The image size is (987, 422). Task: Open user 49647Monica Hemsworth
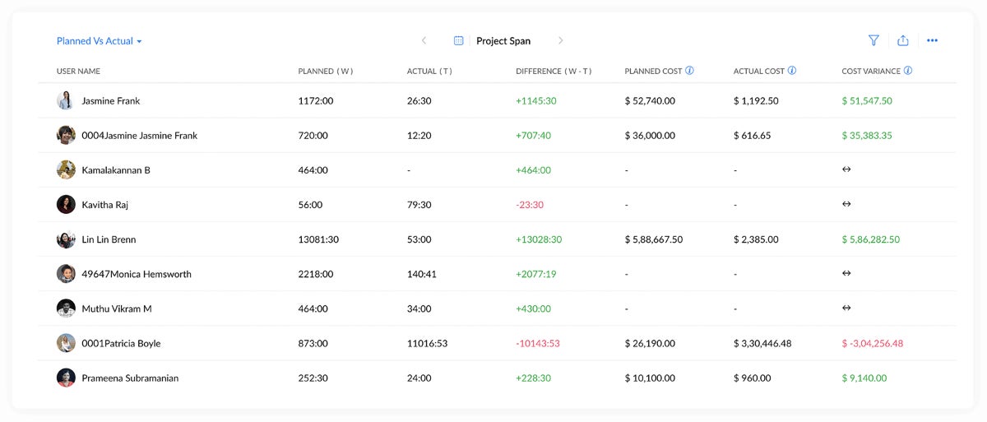(x=137, y=275)
